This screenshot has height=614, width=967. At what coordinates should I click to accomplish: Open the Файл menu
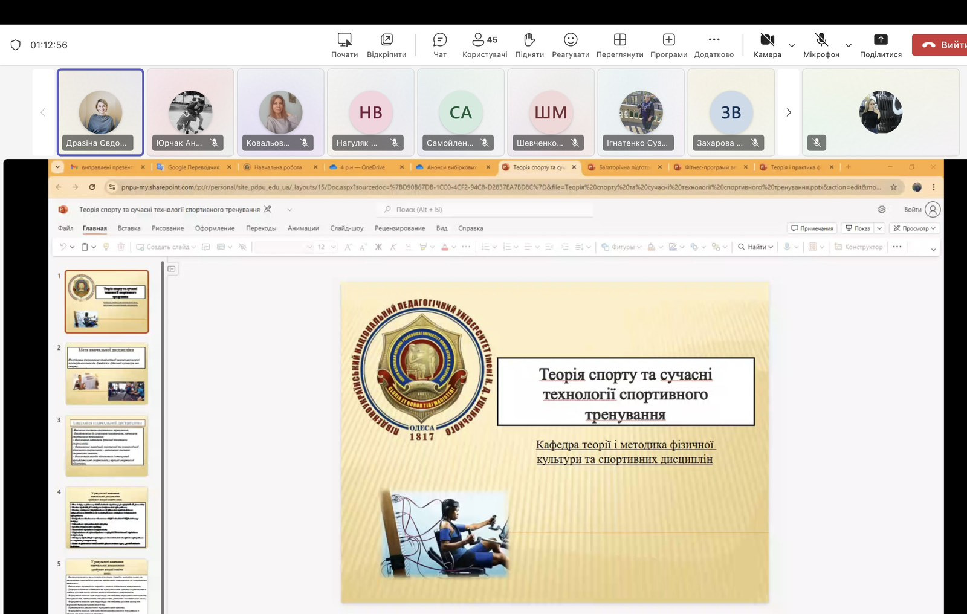click(x=65, y=228)
